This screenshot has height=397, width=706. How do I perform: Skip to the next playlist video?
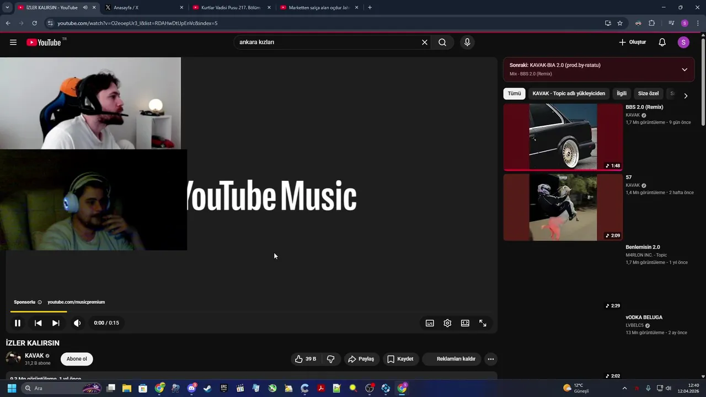click(x=56, y=323)
